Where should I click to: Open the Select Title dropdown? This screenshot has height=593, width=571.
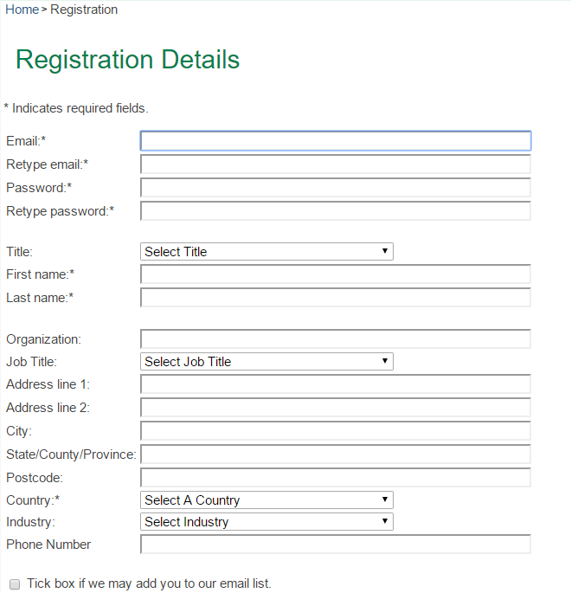click(266, 252)
